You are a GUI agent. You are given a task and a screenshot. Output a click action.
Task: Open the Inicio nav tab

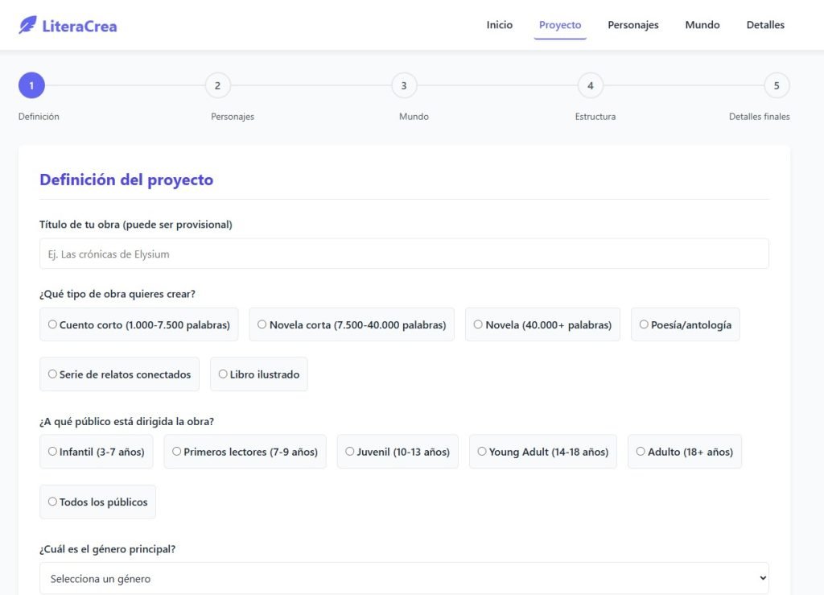pyautogui.click(x=499, y=25)
